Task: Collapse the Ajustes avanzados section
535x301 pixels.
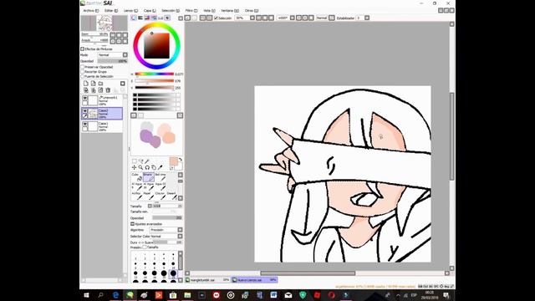Action: 132,224
